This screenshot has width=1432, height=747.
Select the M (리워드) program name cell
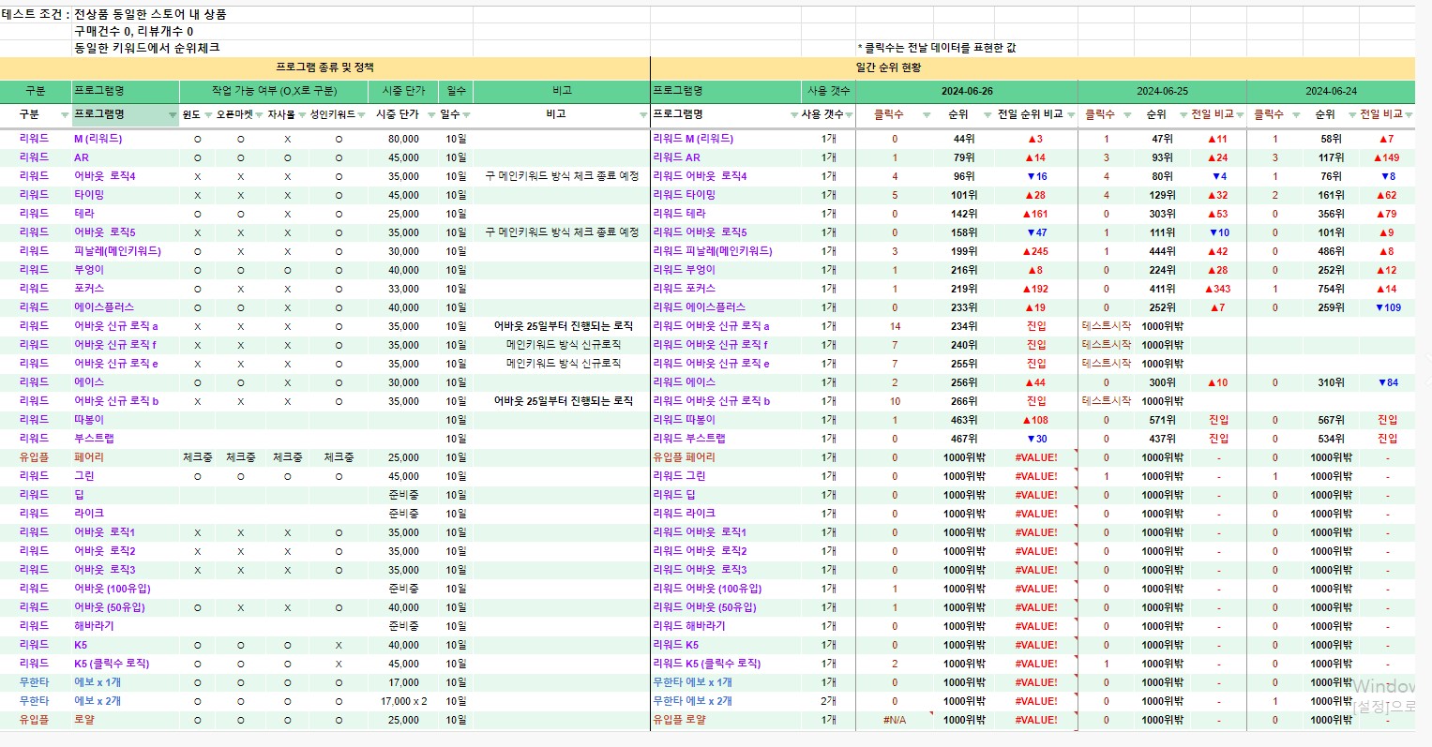[126, 139]
